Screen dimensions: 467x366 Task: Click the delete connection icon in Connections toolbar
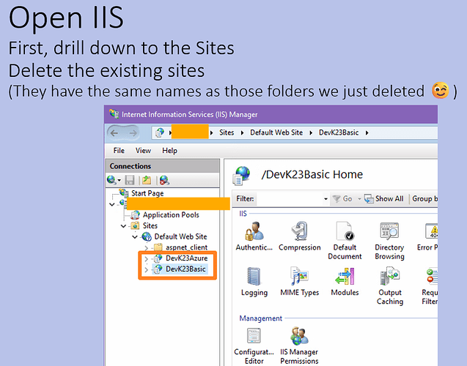[x=164, y=180]
